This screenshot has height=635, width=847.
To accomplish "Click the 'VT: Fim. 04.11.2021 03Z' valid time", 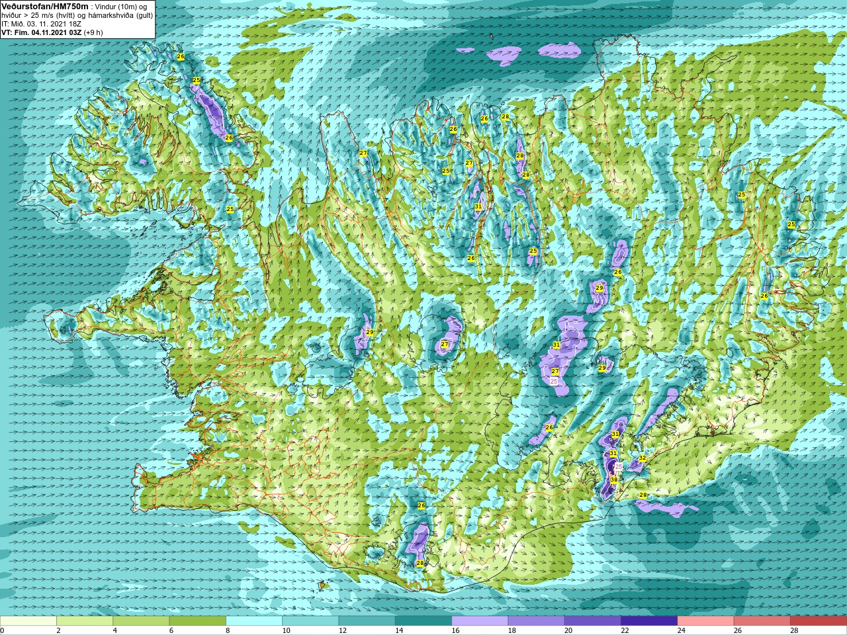I will pos(41,32).
